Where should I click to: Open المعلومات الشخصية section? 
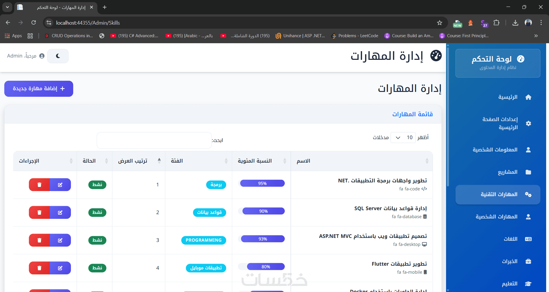pyautogui.click(x=498, y=150)
